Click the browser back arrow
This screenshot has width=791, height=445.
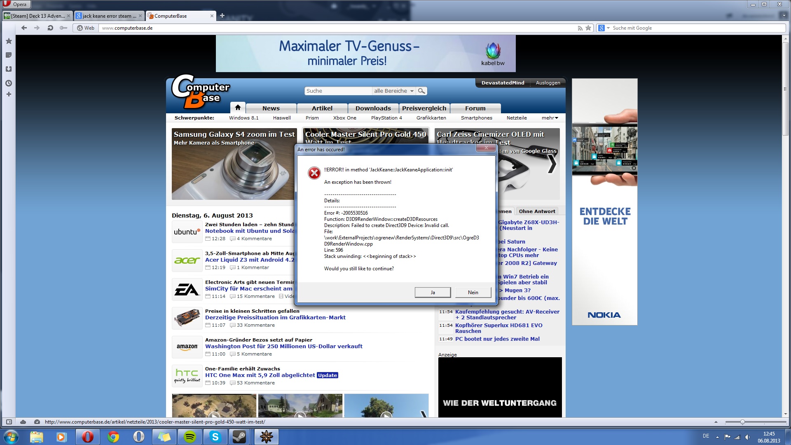(24, 28)
